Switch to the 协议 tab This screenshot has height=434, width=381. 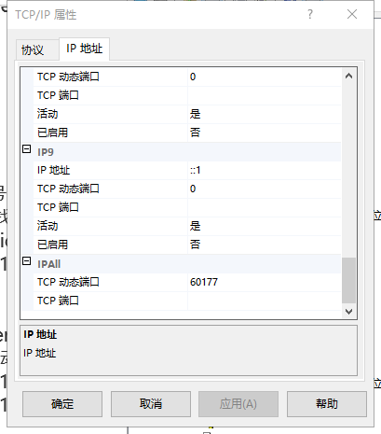(x=37, y=50)
